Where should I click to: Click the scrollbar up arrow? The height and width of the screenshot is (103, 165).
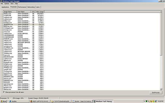point(161,12)
